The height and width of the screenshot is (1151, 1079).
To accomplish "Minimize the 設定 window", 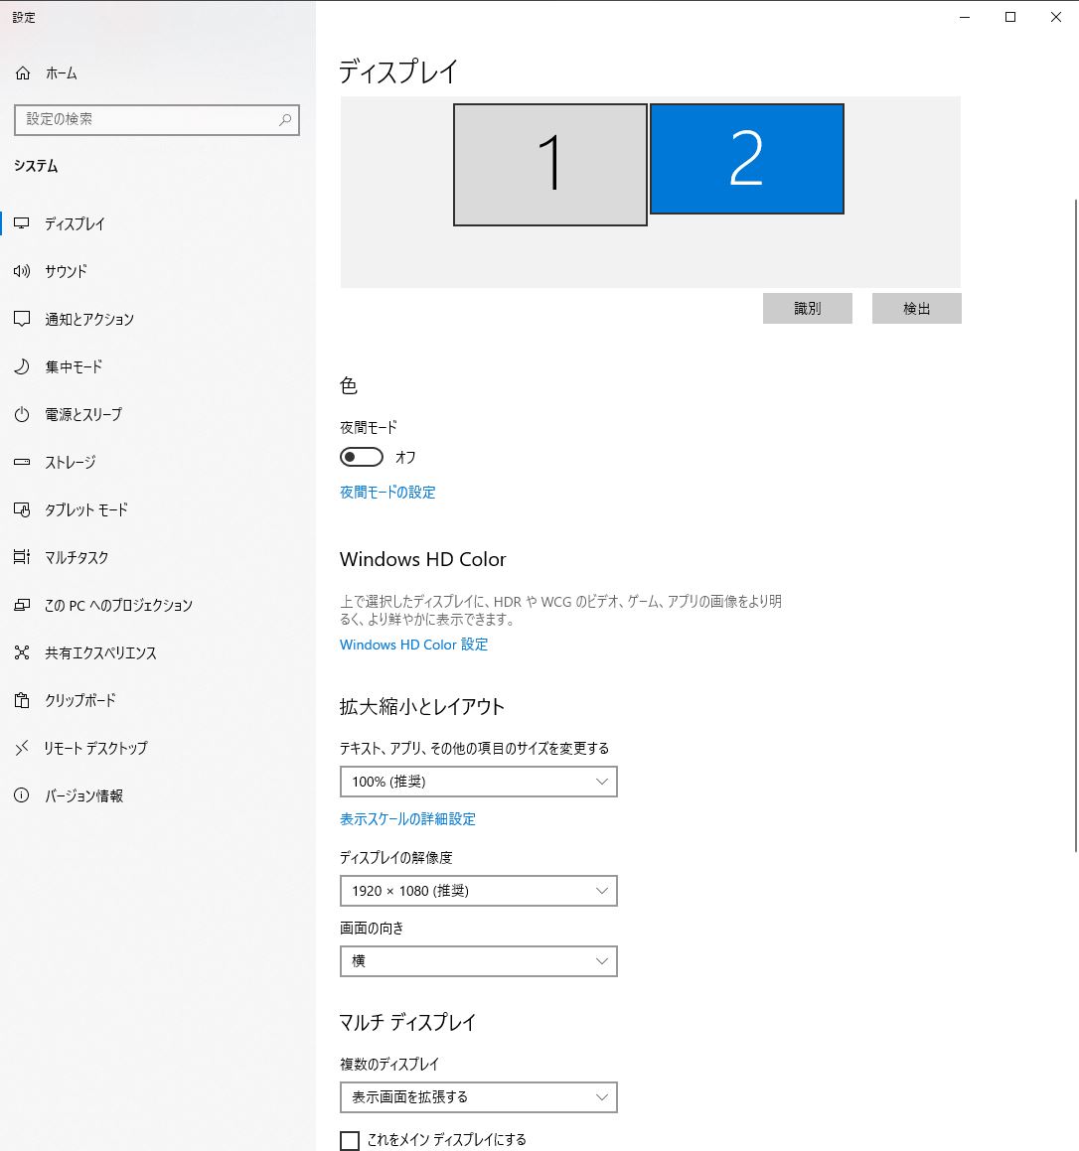I will click(965, 17).
